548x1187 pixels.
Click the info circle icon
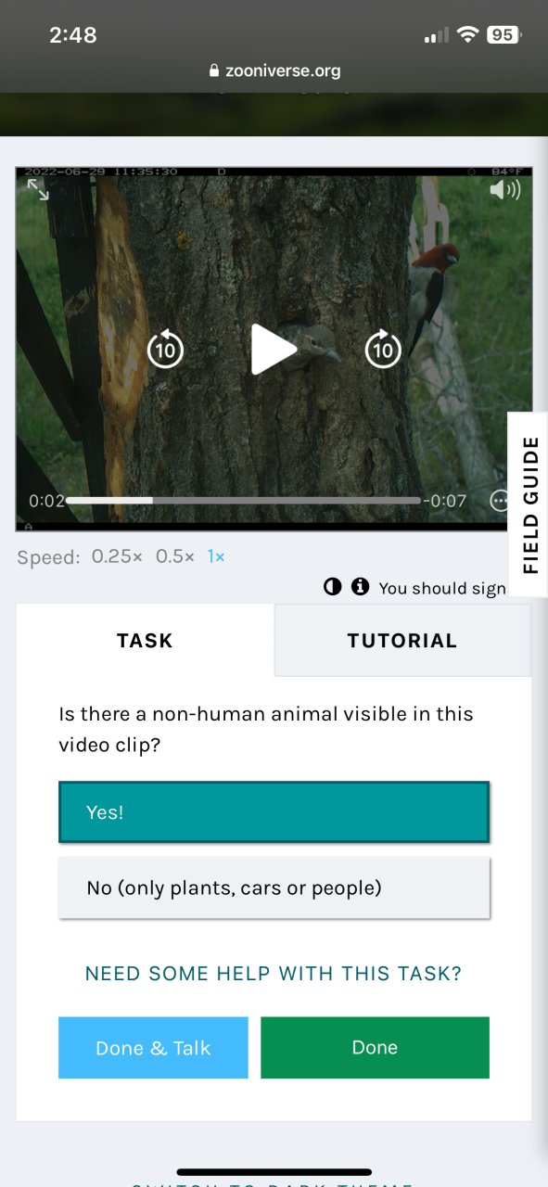coord(360,587)
